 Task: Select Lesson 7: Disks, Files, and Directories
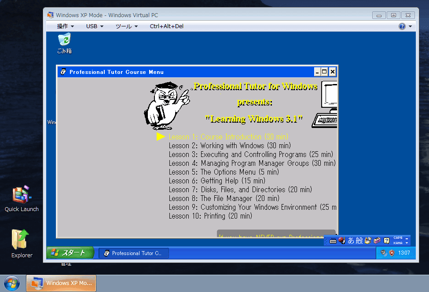[240, 190]
